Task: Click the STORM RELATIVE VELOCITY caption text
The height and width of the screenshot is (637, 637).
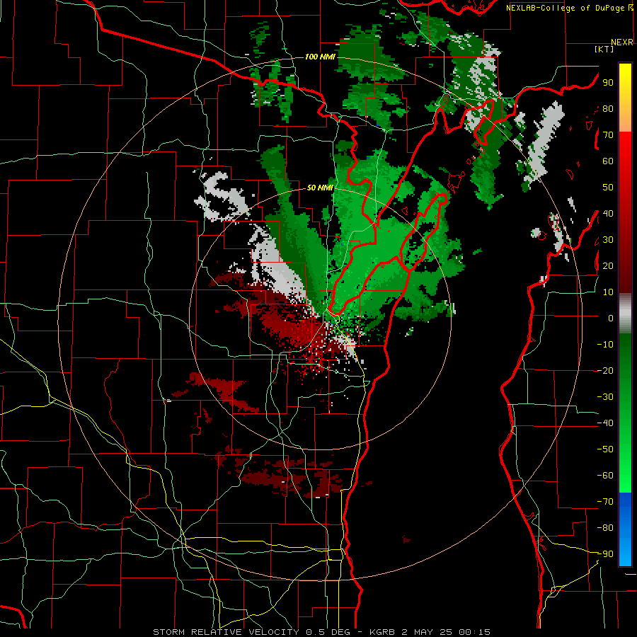Action: (226, 632)
